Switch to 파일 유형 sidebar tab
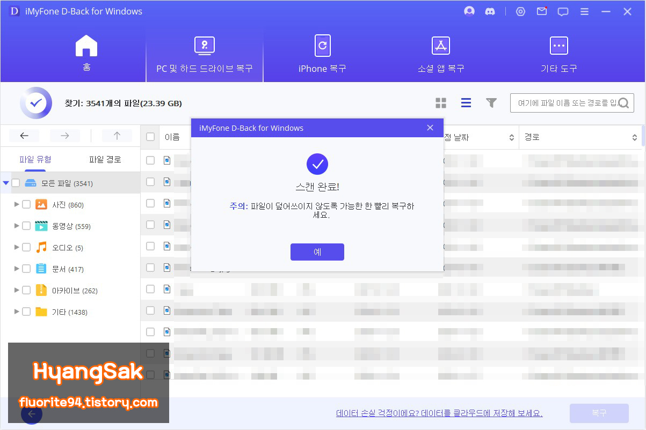646x430 pixels. [x=35, y=159]
